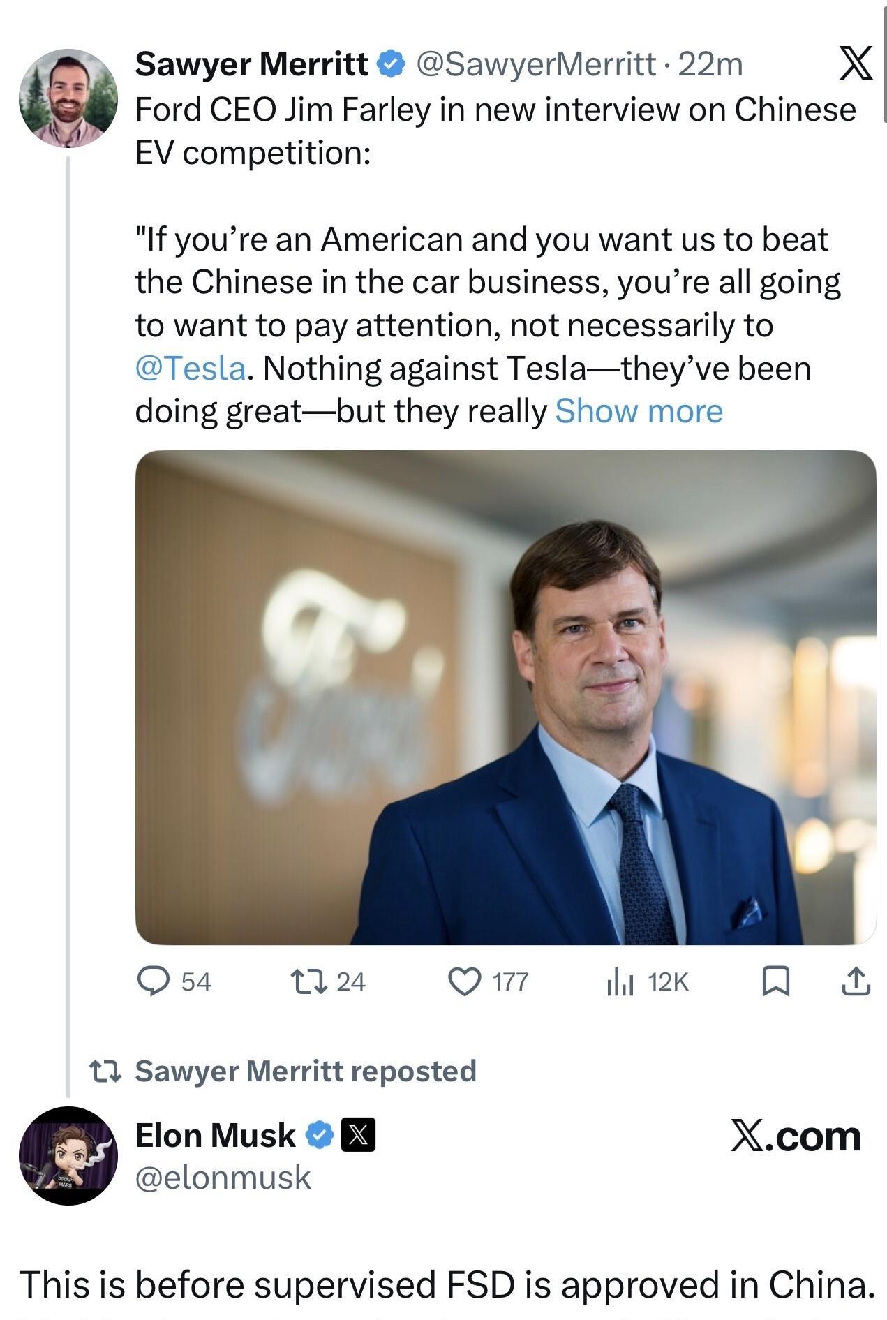Click the Elon Musk display name
The height and width of the screenshot is (1320, 887).
[x=215, y=1134]
